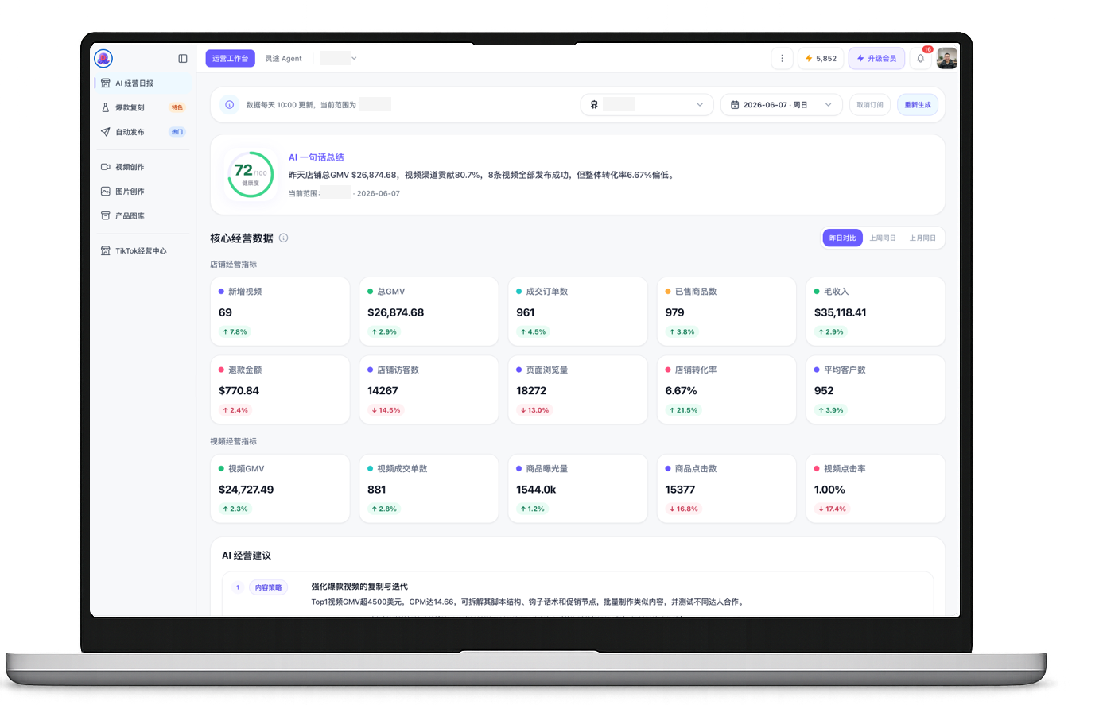Open the 总GMV $26,874.68 card
The width and height of the screenshot is (1103, 705).
[429, 312]
